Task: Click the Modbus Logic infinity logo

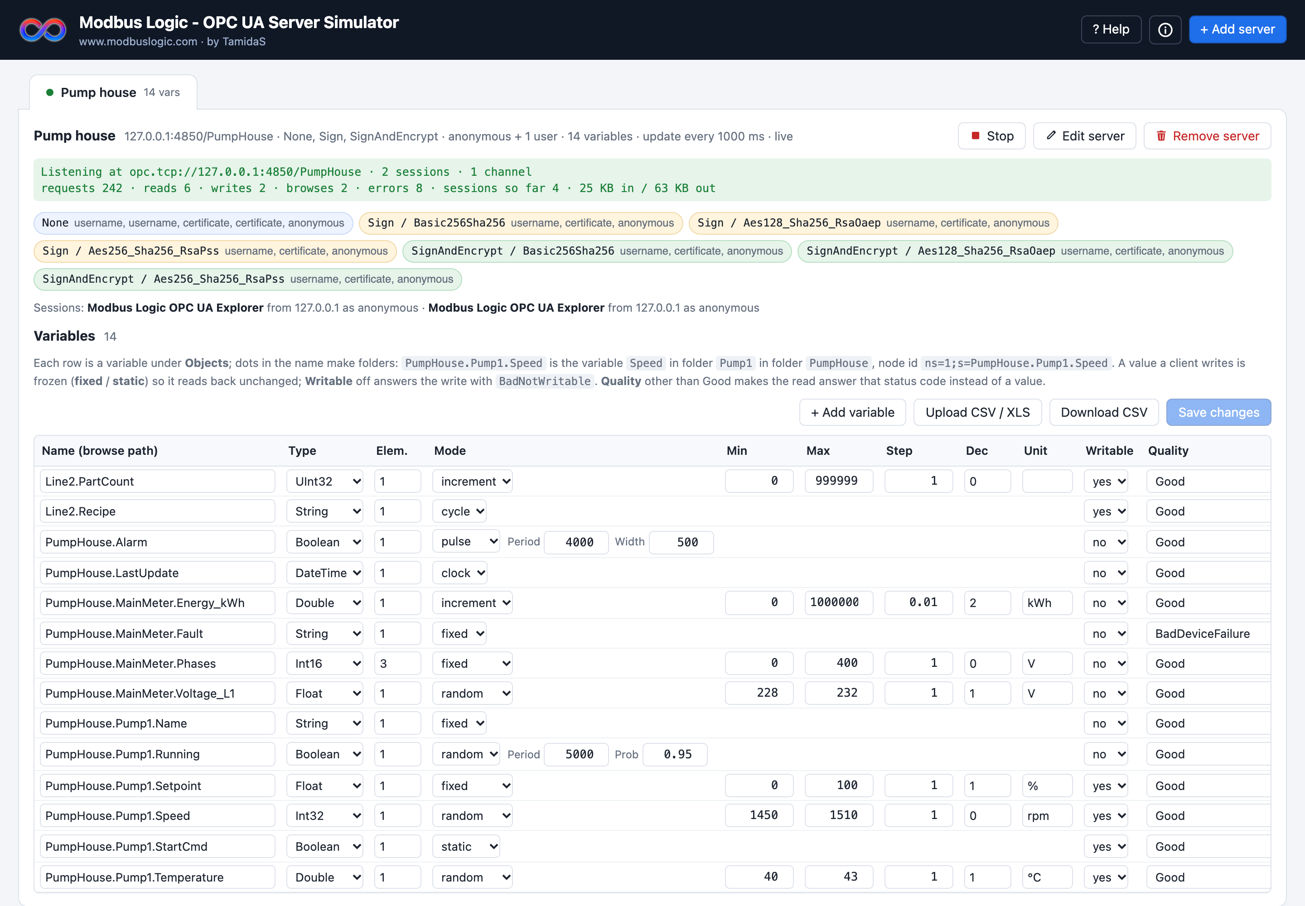Action: coord(43,29)
